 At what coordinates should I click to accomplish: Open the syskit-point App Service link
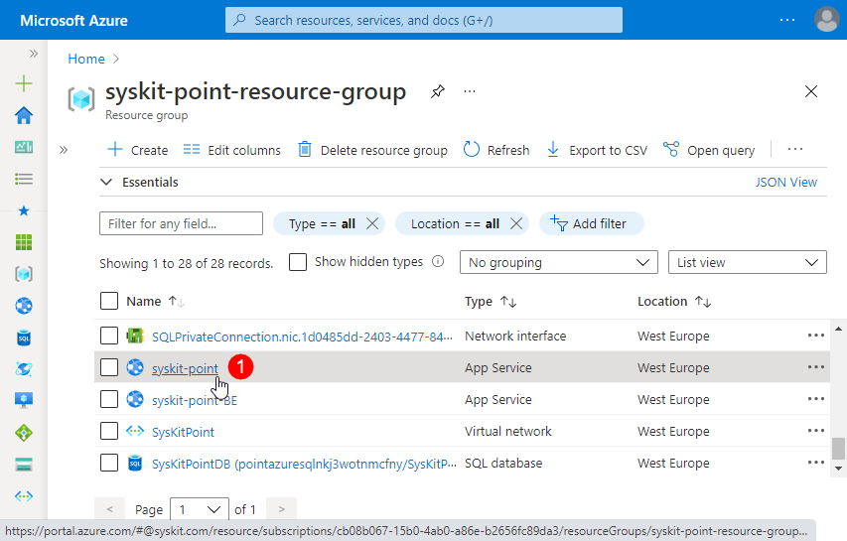coord(185,368)
